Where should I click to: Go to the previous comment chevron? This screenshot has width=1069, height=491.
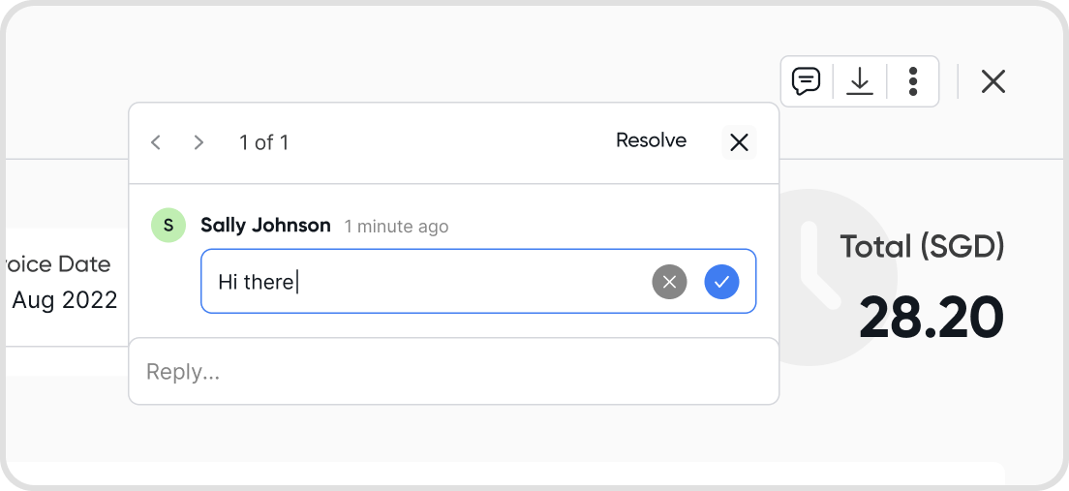tap(156, 142)
